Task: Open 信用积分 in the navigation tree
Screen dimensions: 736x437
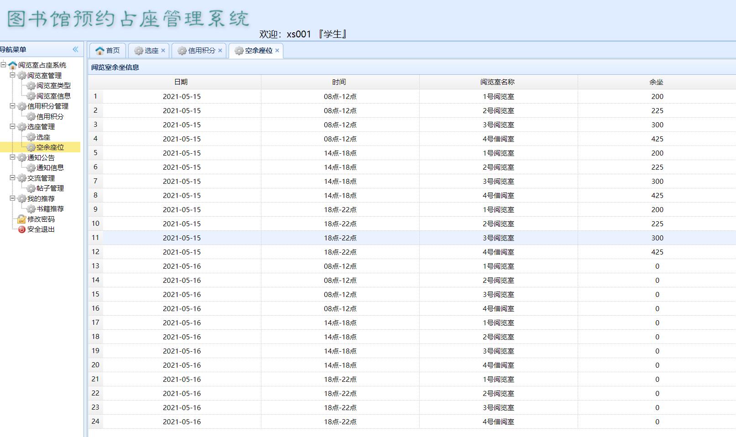Action: point(50,116)
